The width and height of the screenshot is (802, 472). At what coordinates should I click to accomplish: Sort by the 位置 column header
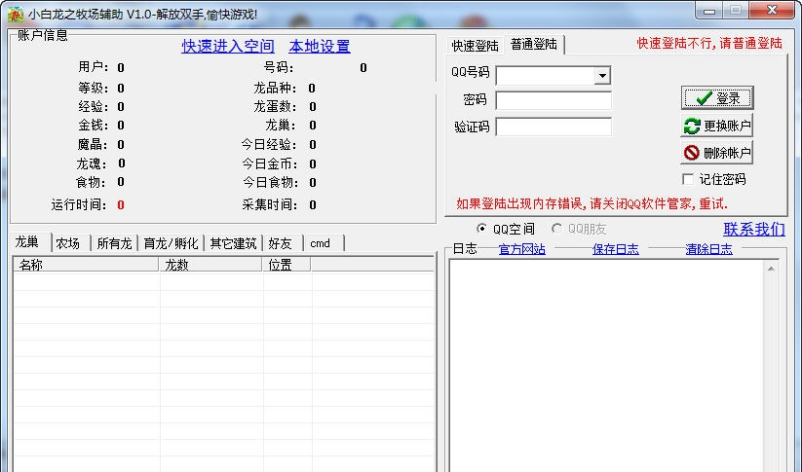click(x=286, y=265)
